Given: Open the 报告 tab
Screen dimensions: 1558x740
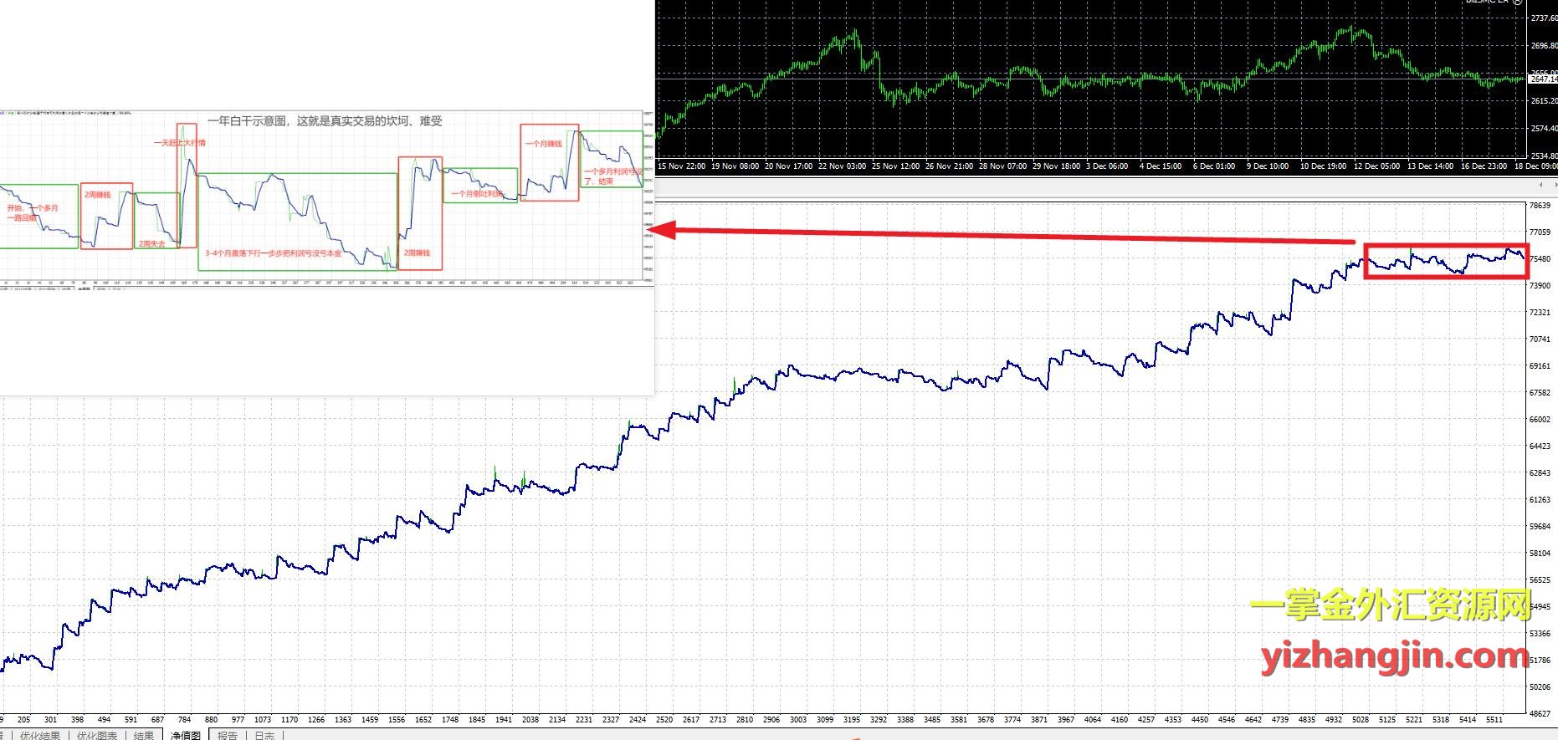Looking at the screenshot, I should click(x=228, y=736).
